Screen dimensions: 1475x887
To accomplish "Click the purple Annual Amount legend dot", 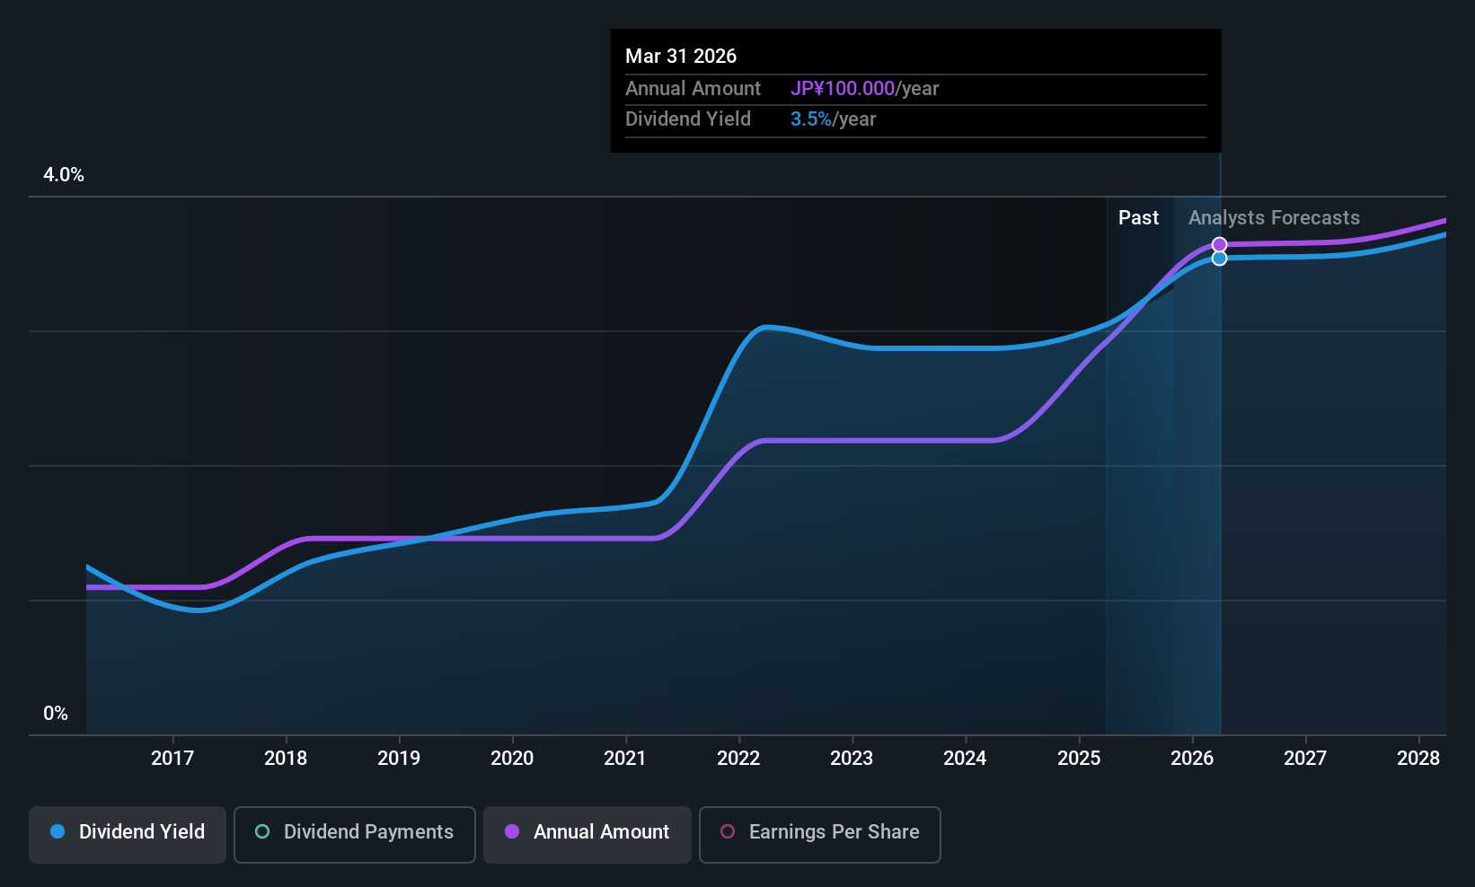I will pos(512,832).
